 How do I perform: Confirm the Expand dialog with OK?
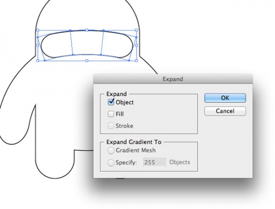point(225,98)
